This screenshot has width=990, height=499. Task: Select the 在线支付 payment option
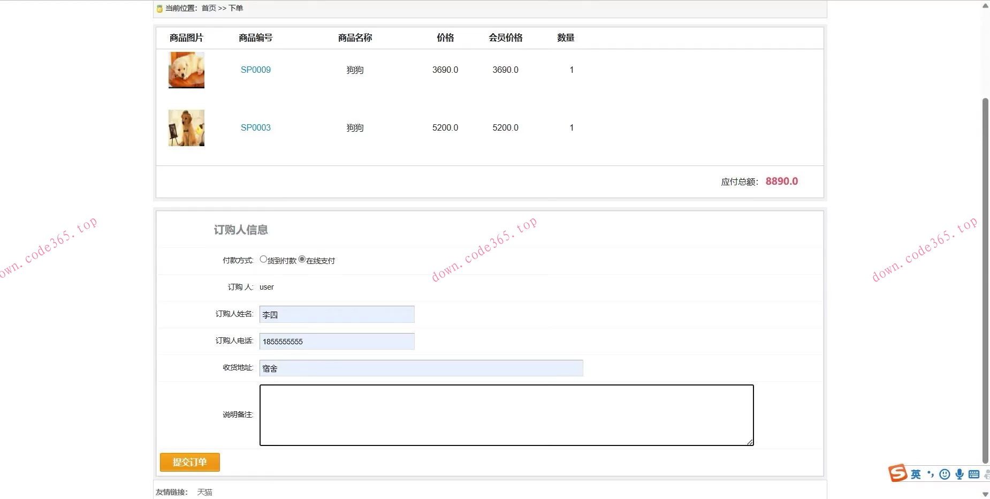pos(302,260)
